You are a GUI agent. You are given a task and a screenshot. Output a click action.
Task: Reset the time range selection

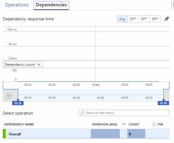click(9, 96)
